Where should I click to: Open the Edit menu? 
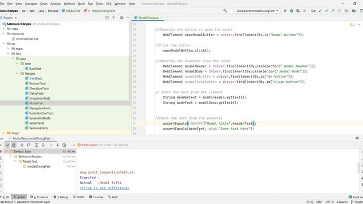(10, 4)
